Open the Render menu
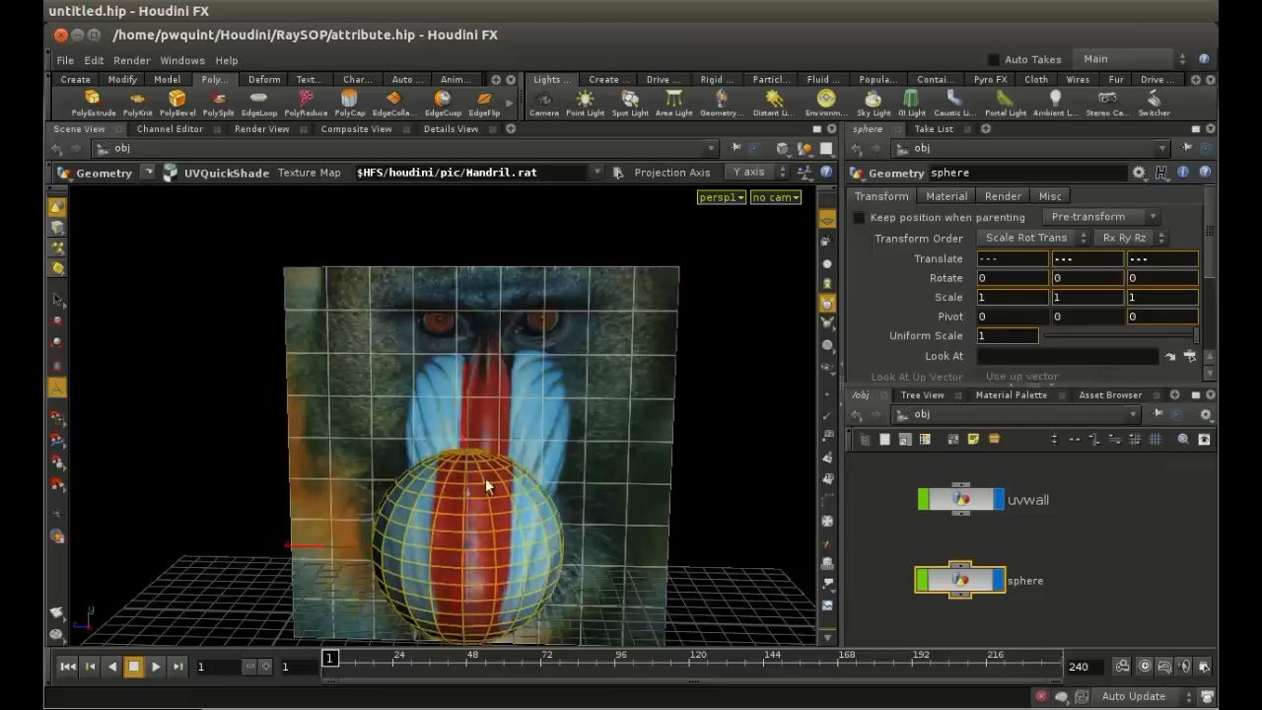Image resolution: width=1262 pixels, height=710 pixels. pos(131,60)
